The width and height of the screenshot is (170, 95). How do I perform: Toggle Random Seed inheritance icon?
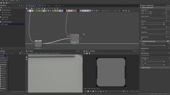pos(167,37)
